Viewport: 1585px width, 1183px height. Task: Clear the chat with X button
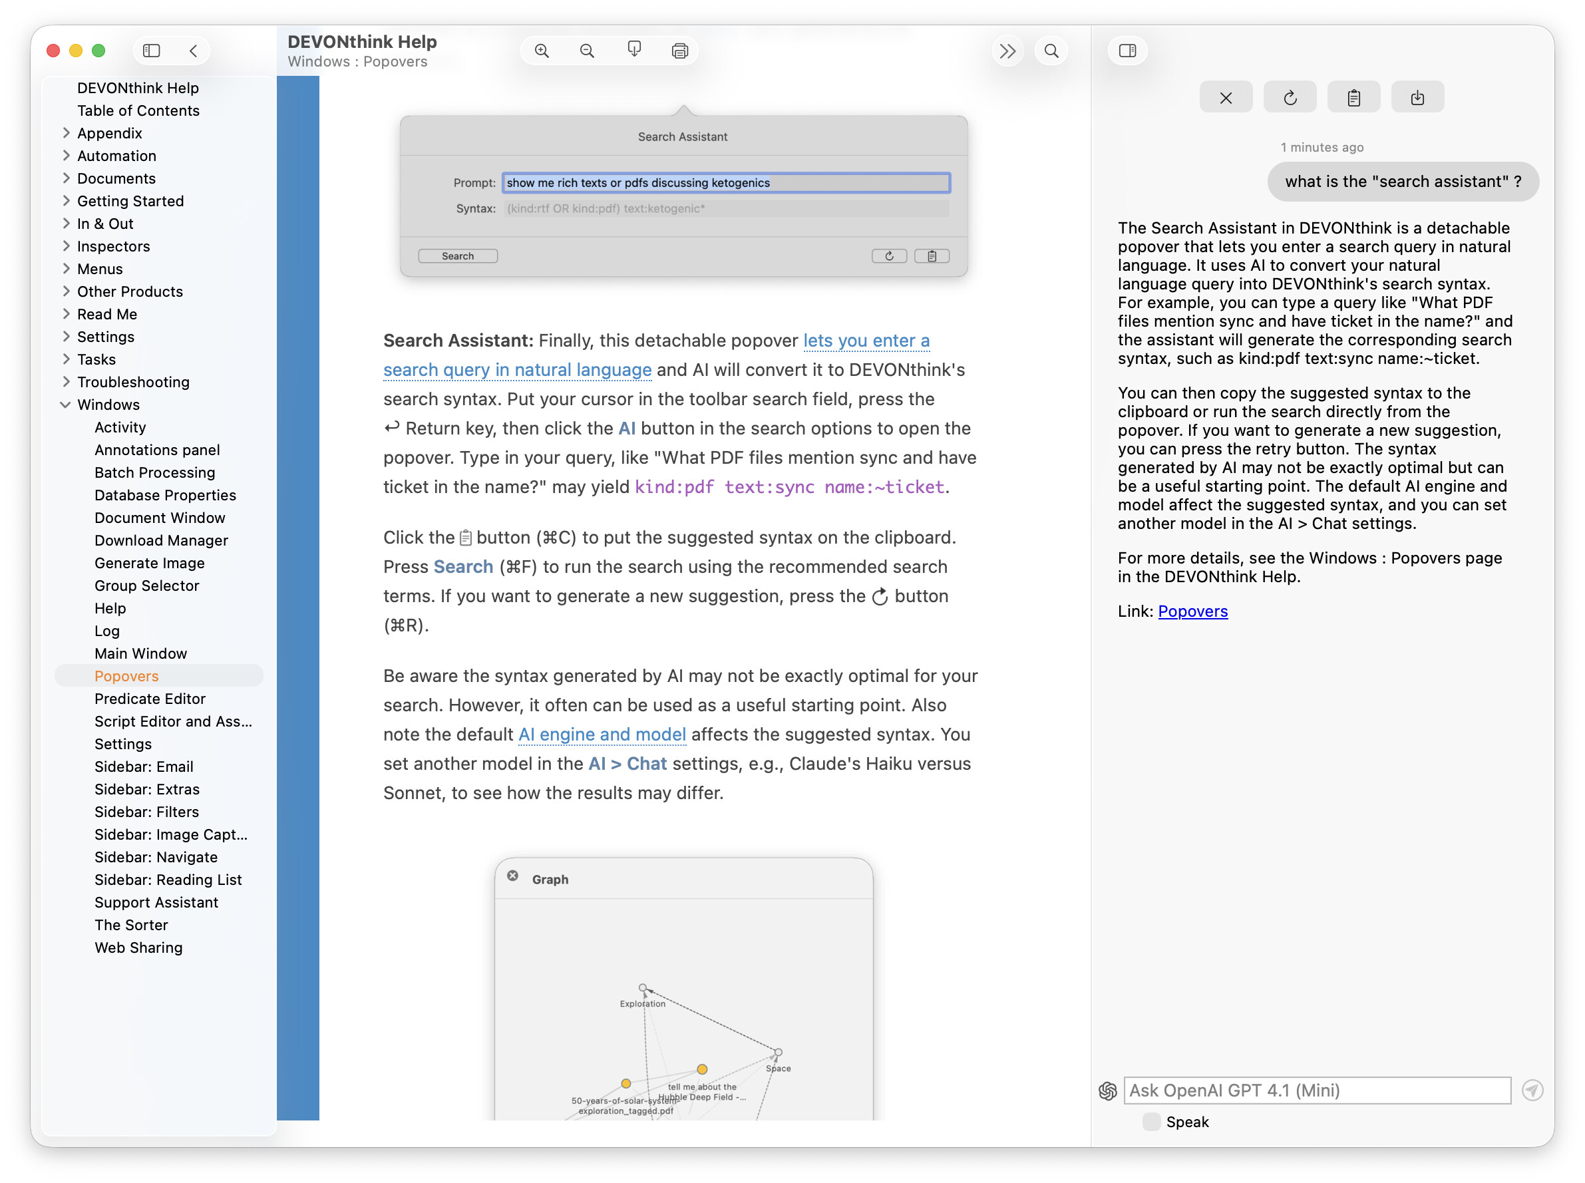[1226, 97]
